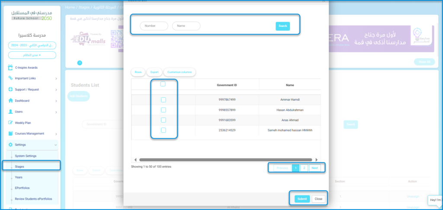443x210 pixels.
Task: Open System Settings in sidebar
Action: 26,156
